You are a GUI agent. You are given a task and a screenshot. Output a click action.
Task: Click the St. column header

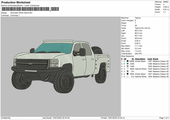tap(133, 59)
